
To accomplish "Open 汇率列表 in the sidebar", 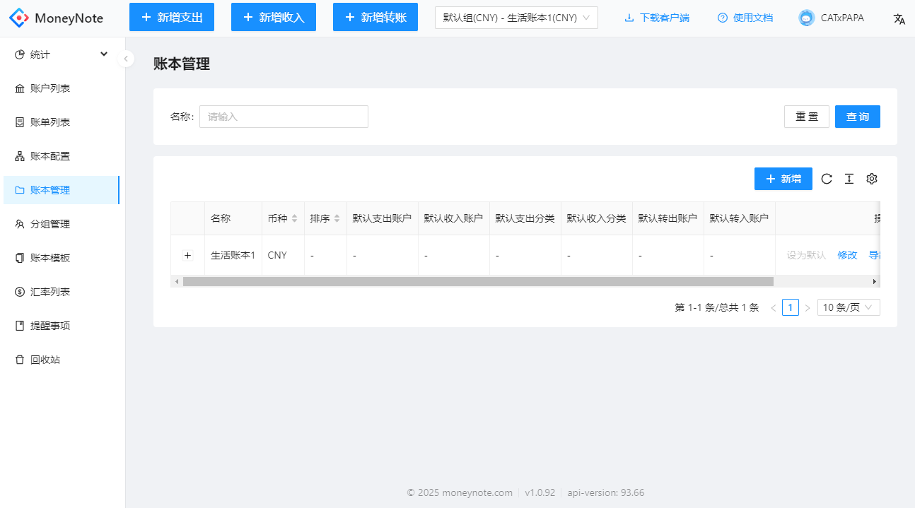I will pyautogui.click(x=62, y=292).
